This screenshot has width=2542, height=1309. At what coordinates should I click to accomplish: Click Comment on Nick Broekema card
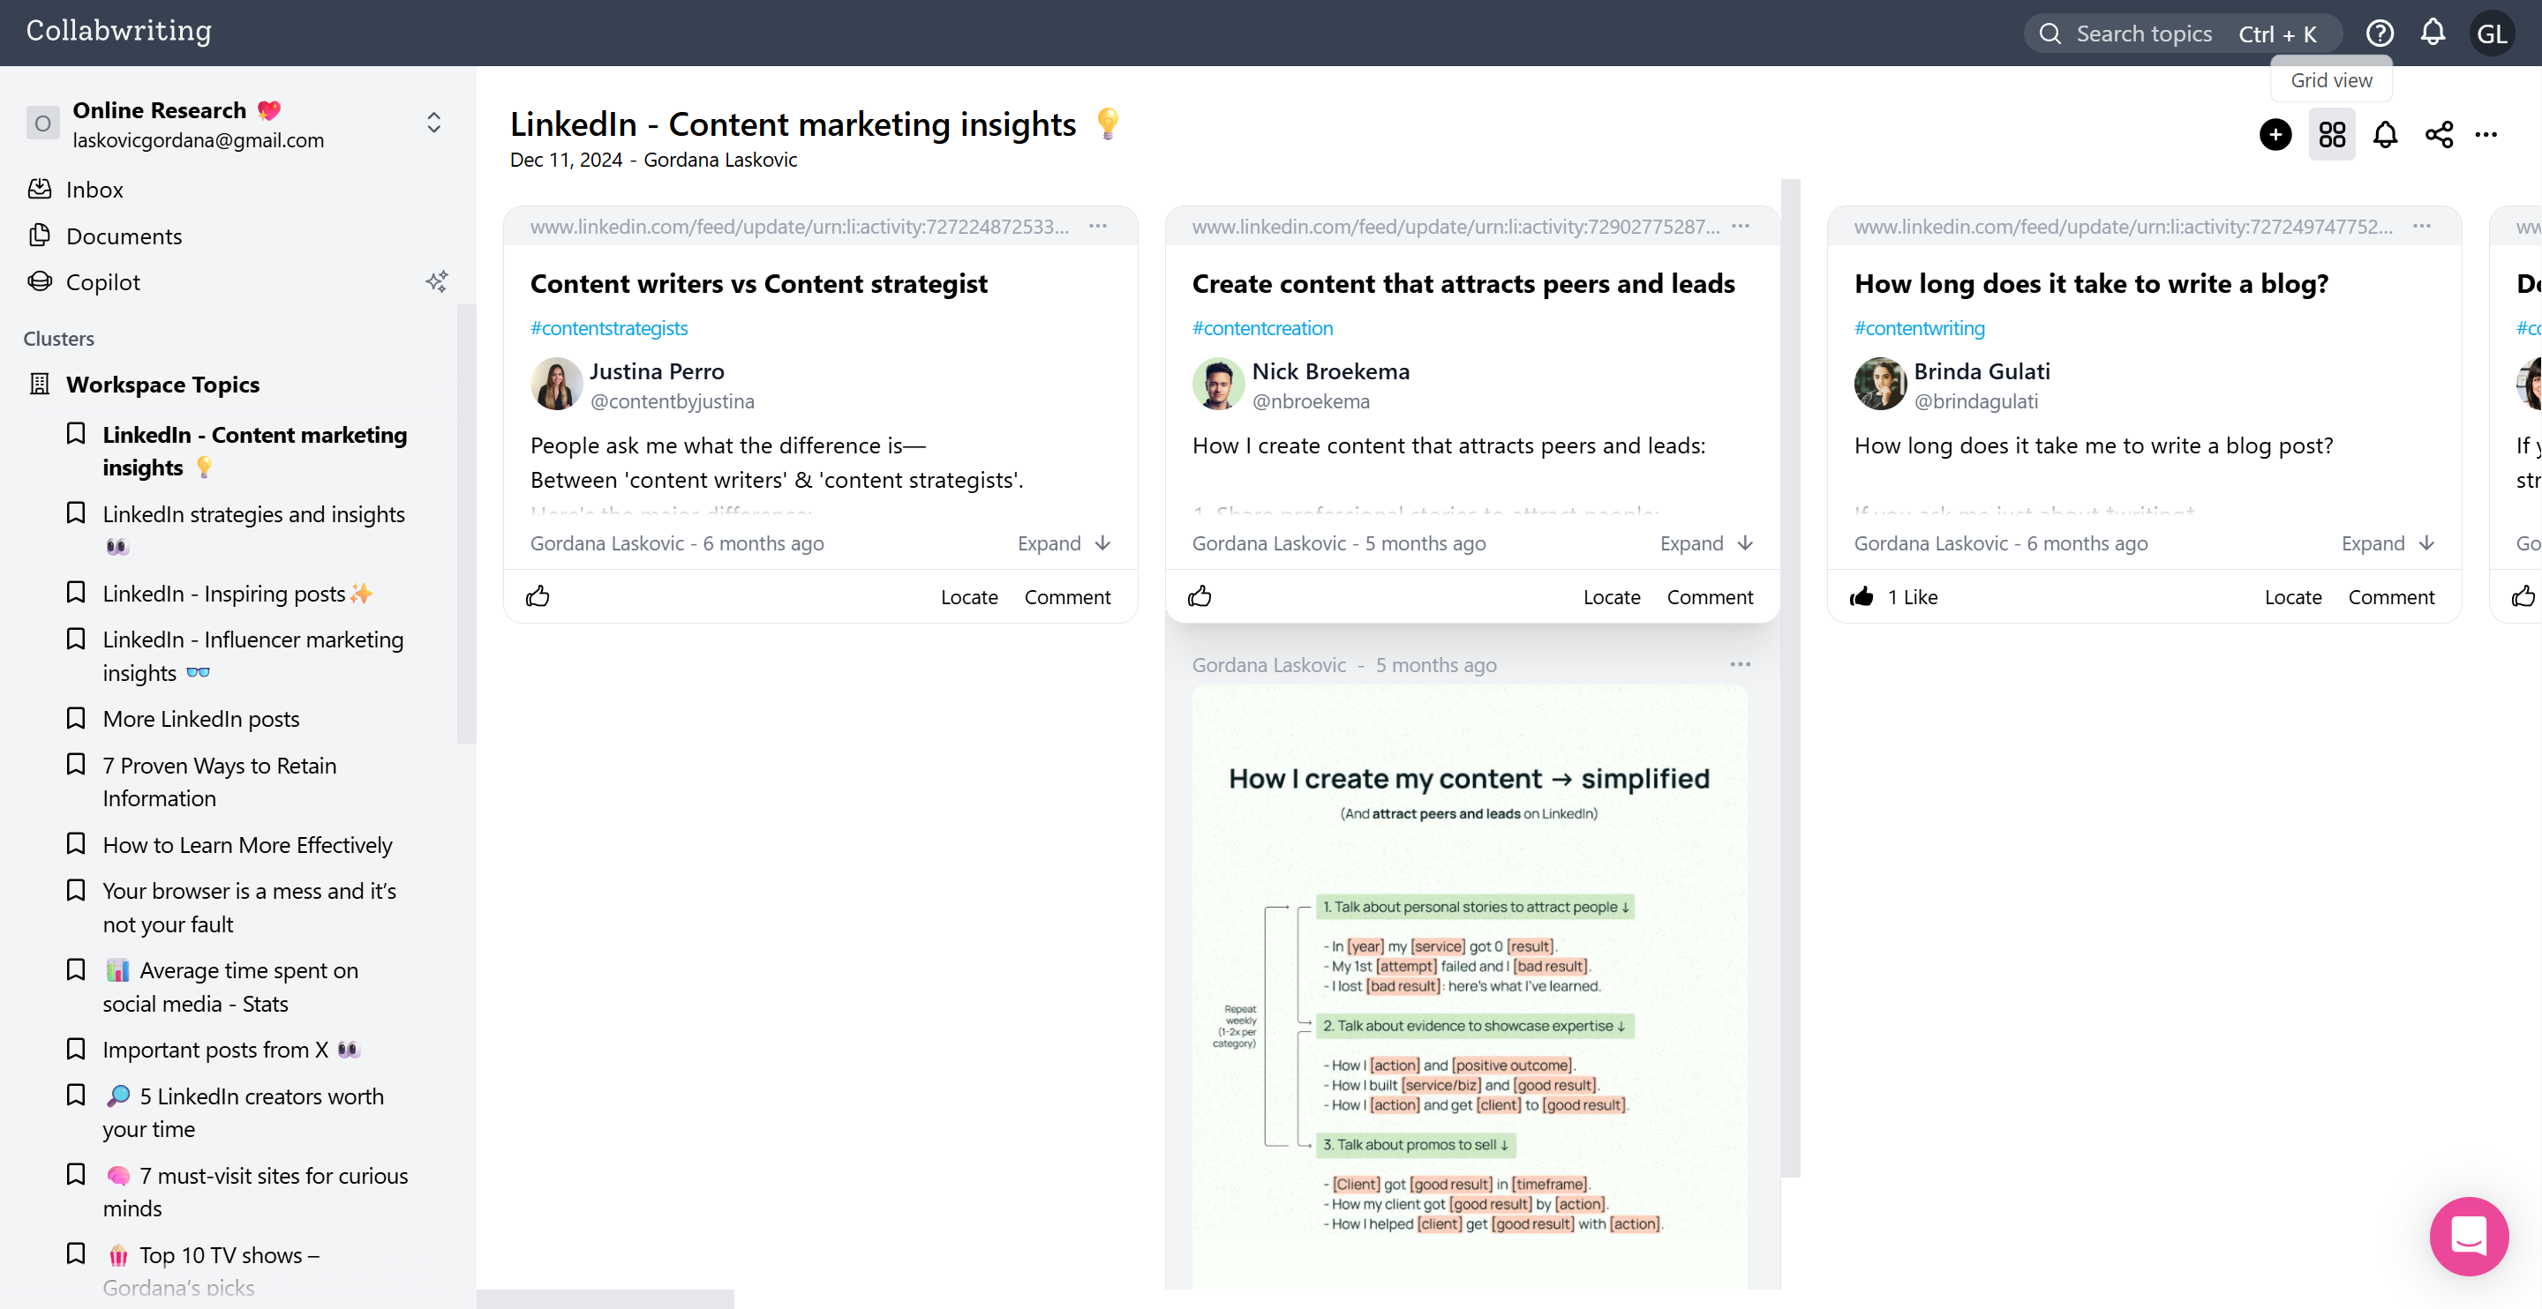[1709, 597]
